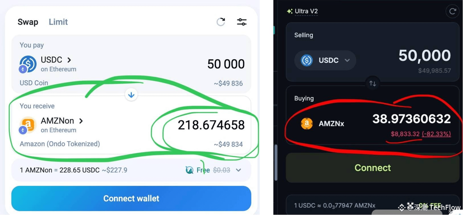Screen dimensions: 463x215
Task: Flip selling and buying tokens in Ultra V2
Action: tap(372, 83)
